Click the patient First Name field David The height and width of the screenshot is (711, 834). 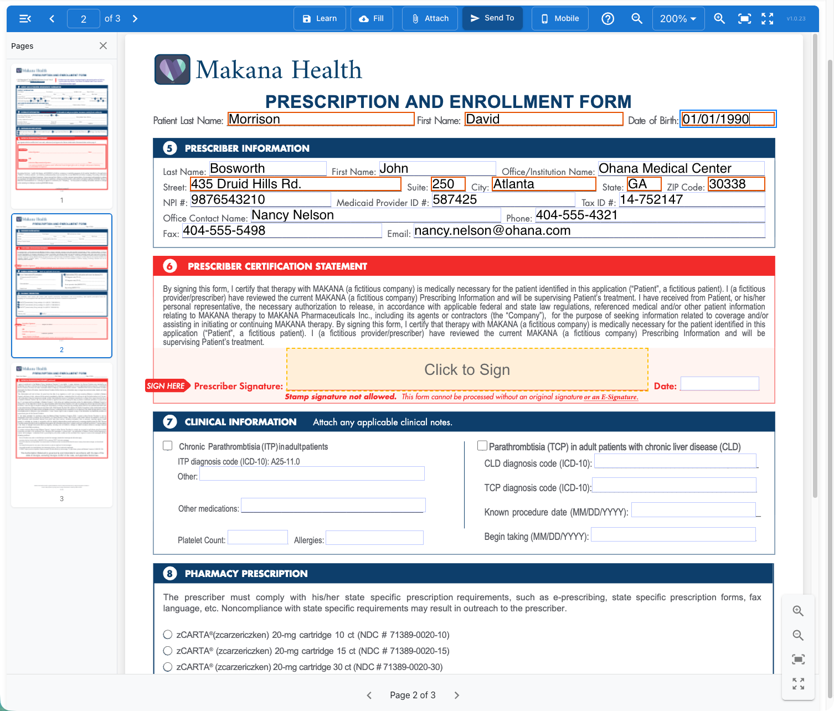point(544,119)
